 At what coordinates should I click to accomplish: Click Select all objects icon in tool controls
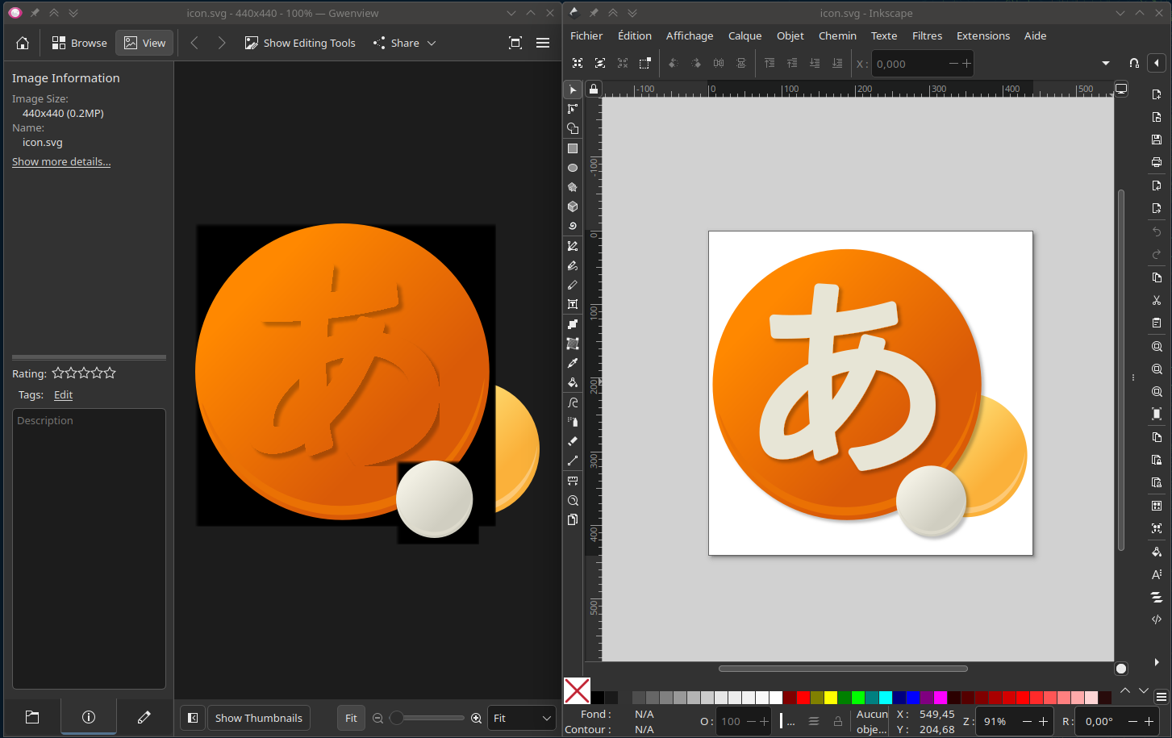pos(578,63)
